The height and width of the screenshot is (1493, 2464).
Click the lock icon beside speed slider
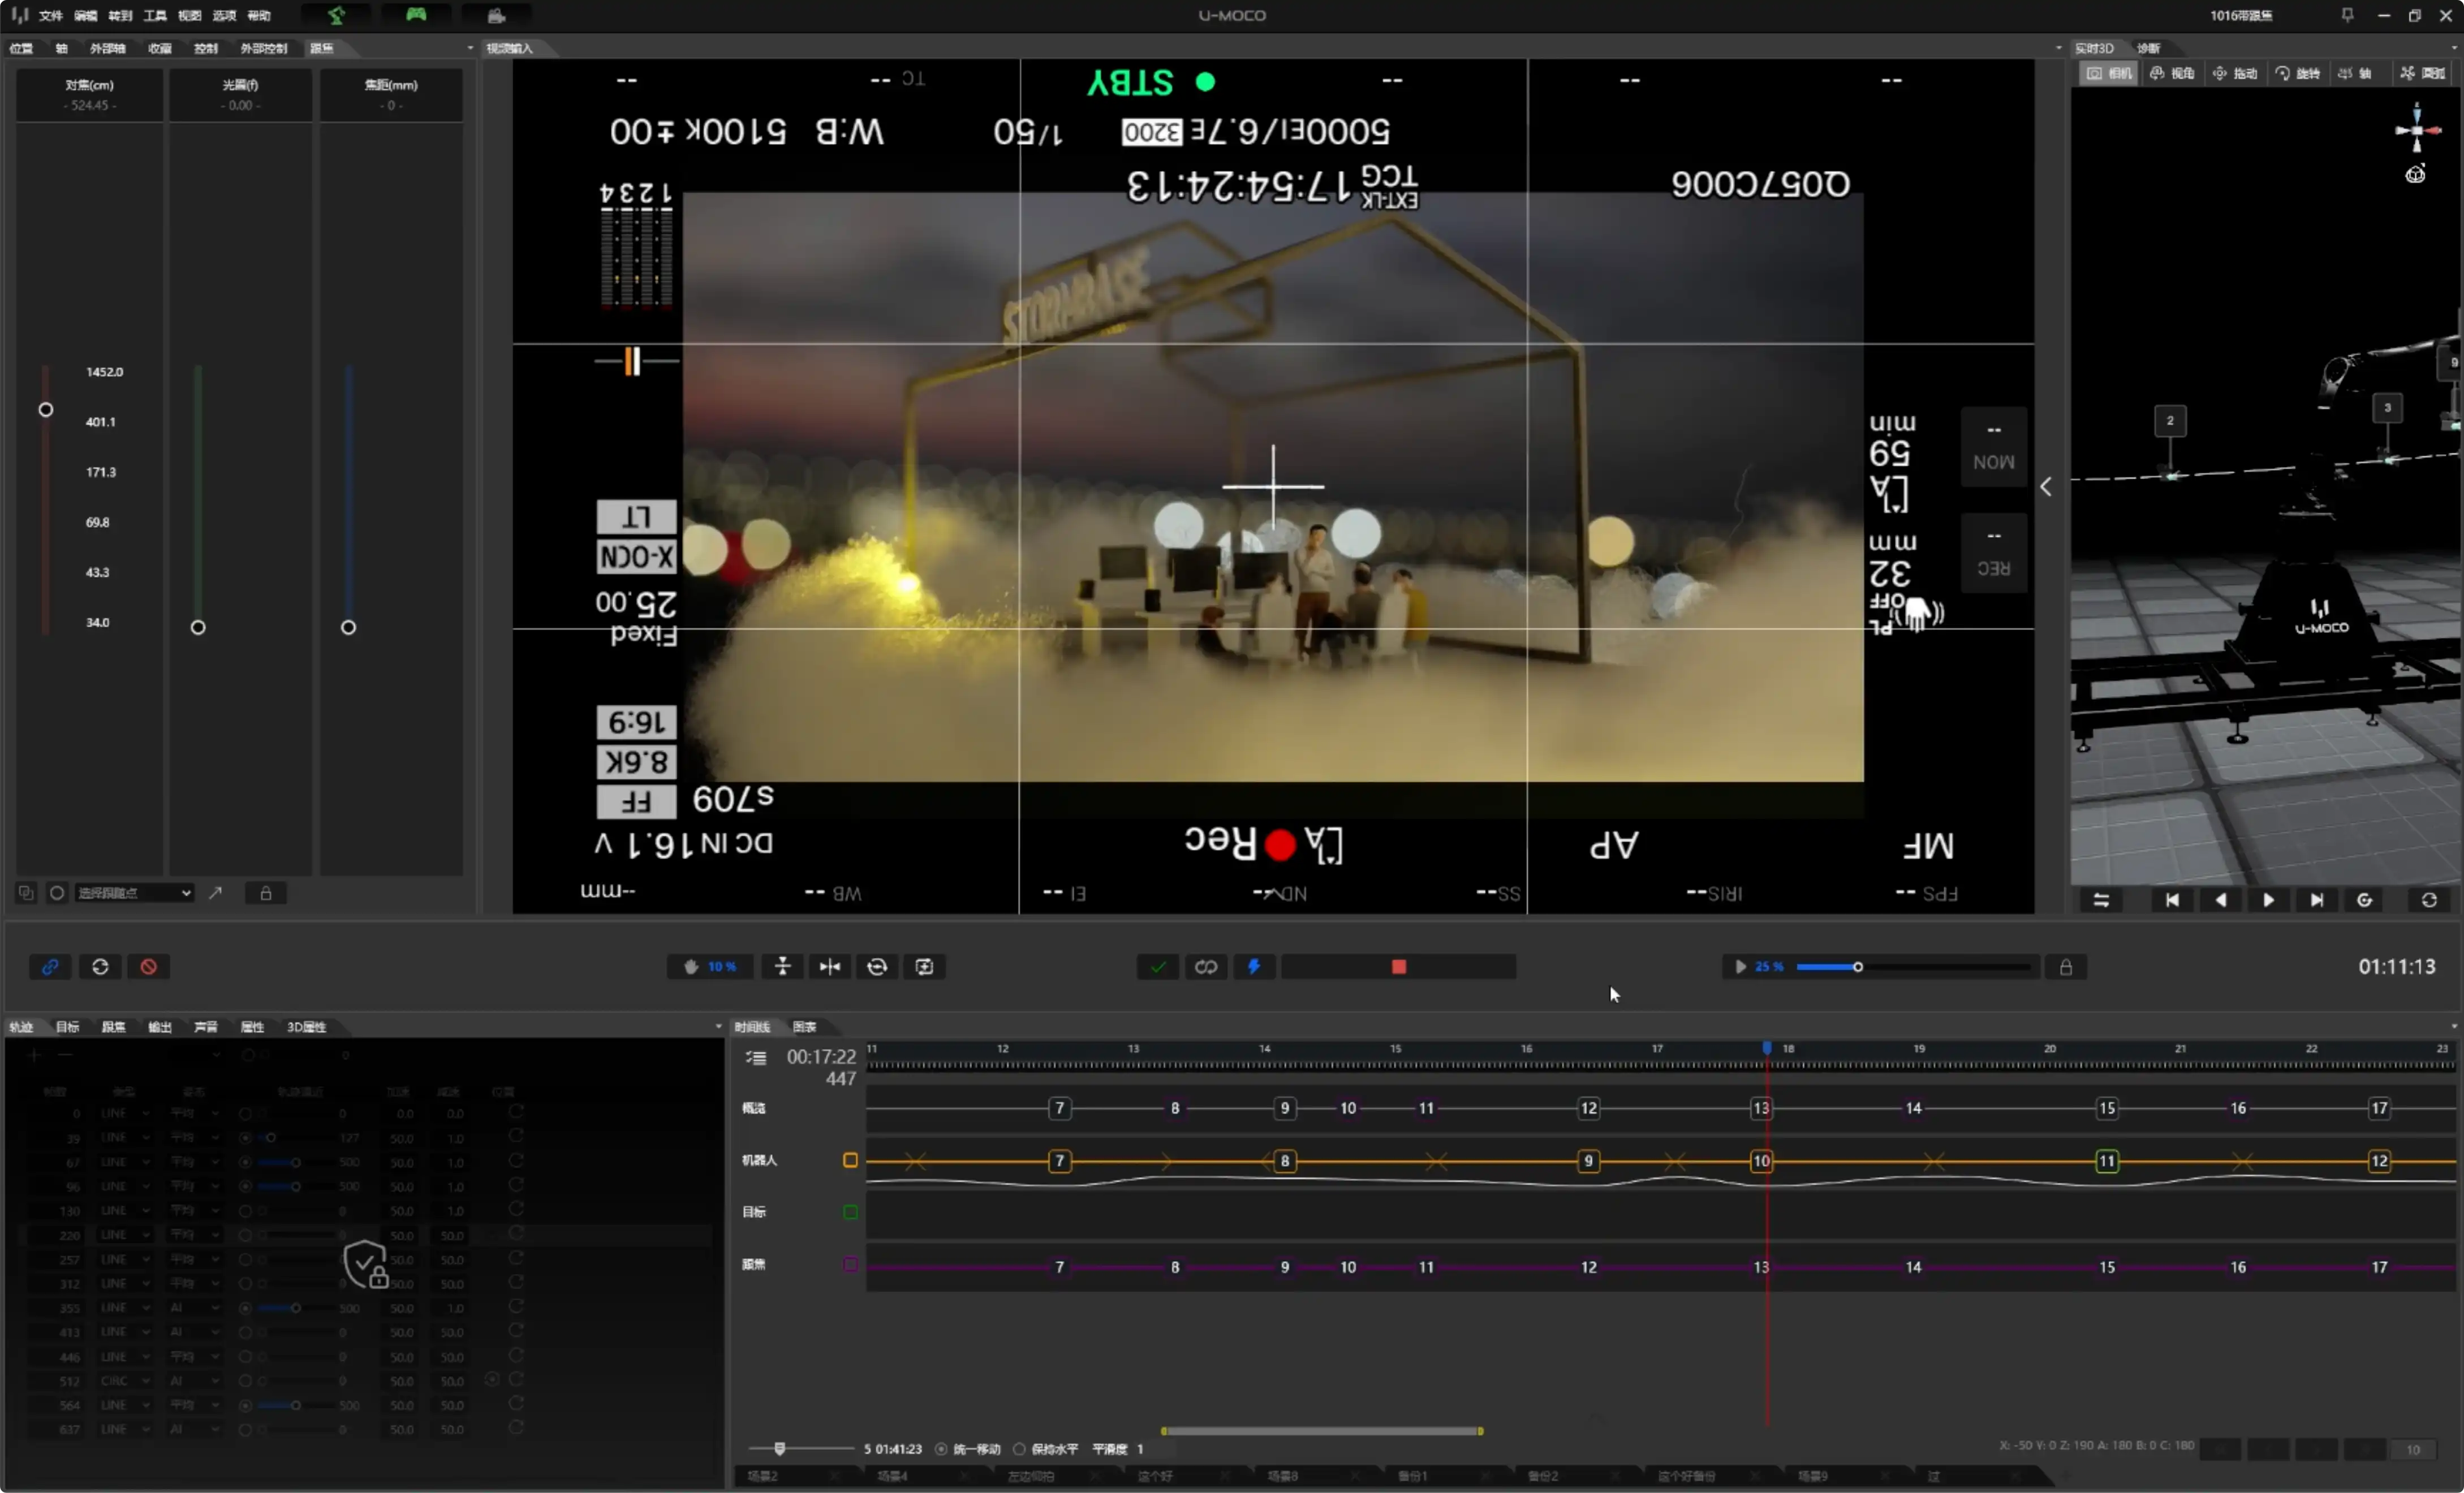click(2066, 967)
